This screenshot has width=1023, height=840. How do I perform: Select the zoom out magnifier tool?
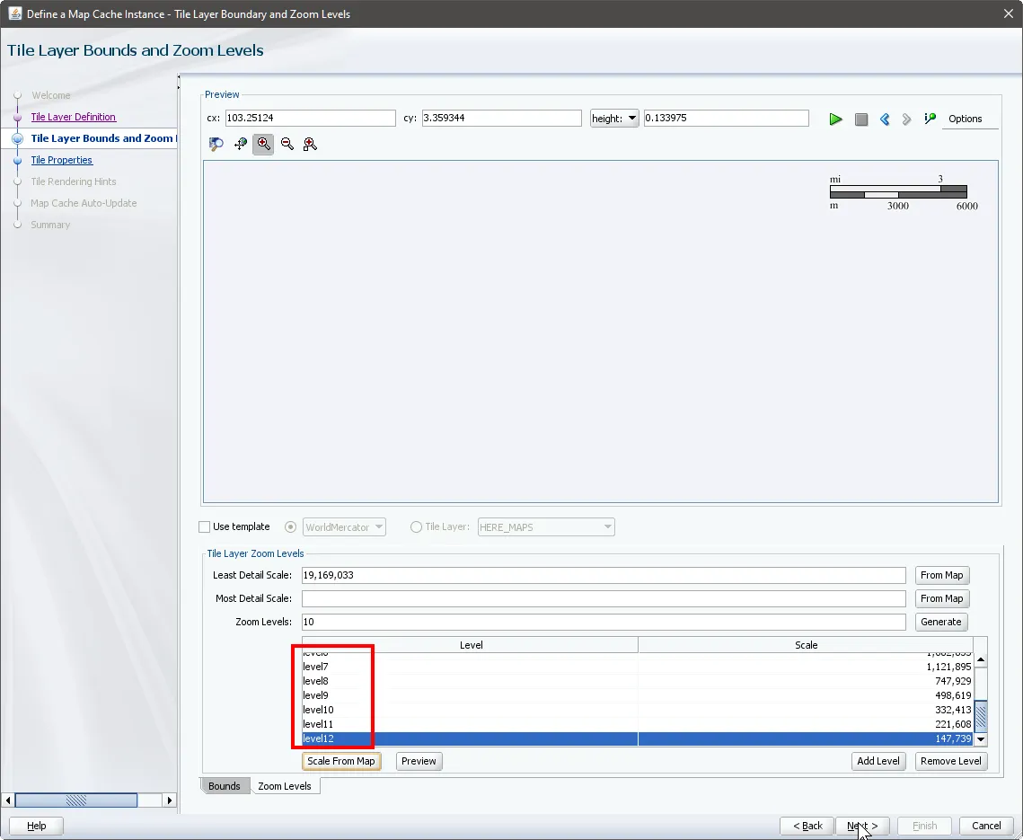coord(287,144)
